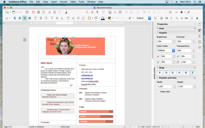
Task: Adjust the zoom slider in status bar
Action: tap(183, 127)
